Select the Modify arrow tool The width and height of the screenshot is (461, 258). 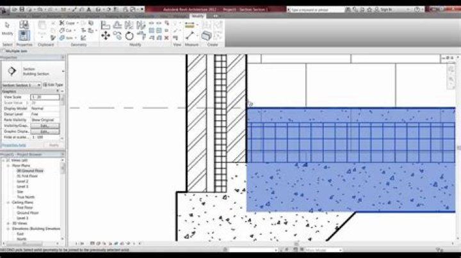(x=7, y=26)
